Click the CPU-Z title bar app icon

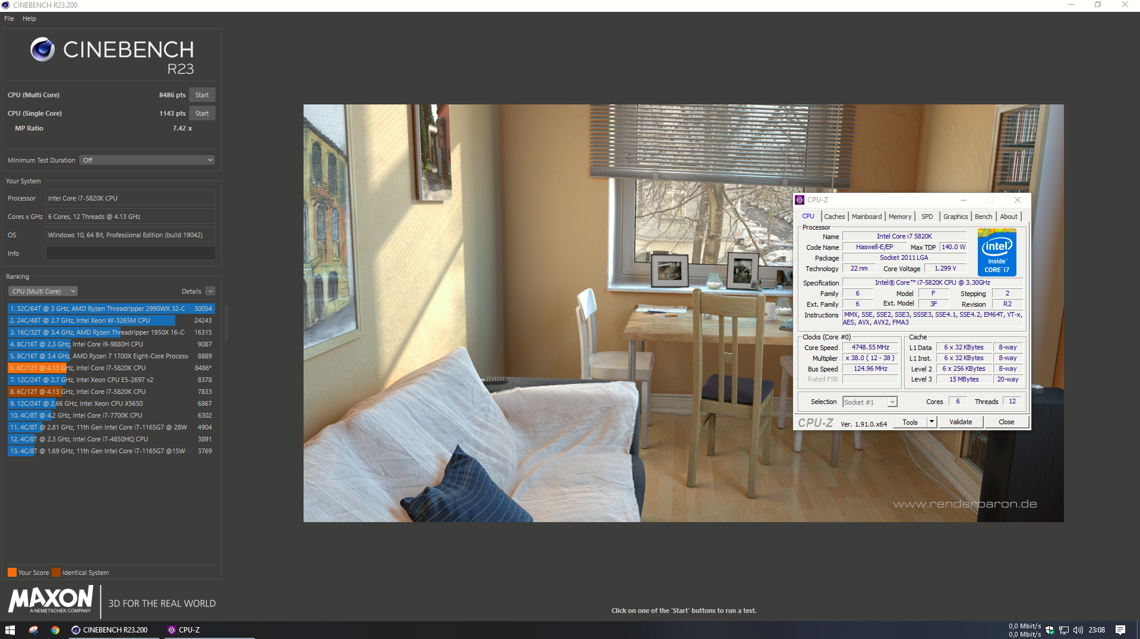click(800, 200)
